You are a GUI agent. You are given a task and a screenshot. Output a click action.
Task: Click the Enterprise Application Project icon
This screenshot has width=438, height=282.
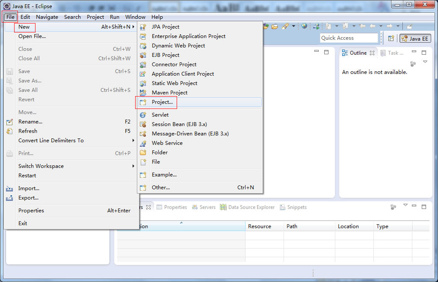[x=143, y=37]
